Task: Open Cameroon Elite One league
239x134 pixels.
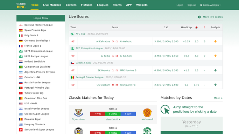Action: pos(36,98)
